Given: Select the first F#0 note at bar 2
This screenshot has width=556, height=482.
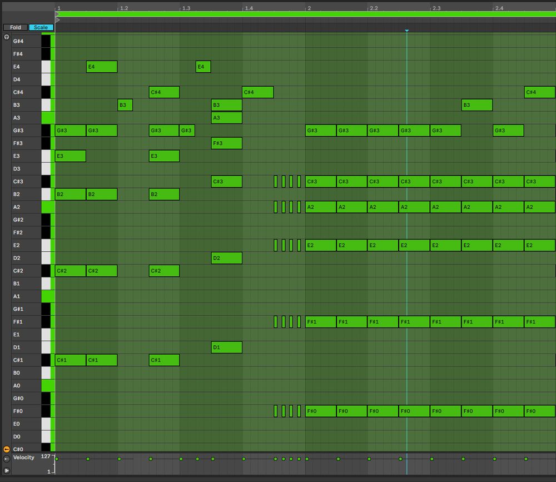Looking at the screenshot, I should pos(321,411).
